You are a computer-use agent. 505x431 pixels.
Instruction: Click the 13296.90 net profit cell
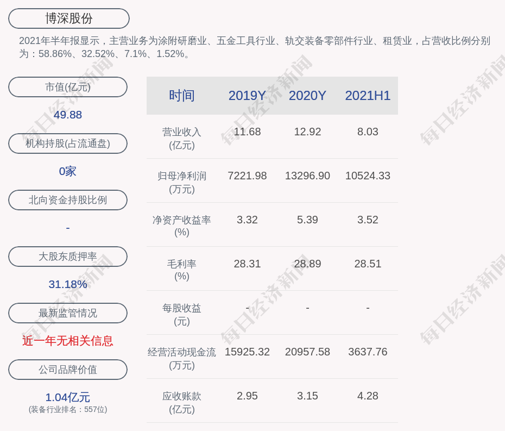(x=307, y=176)
